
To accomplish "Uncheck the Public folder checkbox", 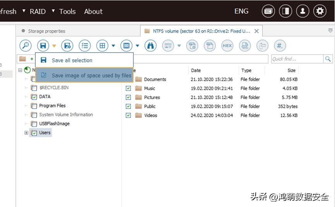I will tap(128, 106).
